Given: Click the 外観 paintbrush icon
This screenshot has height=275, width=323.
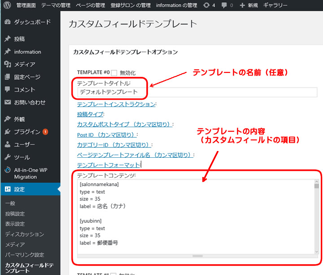Looking at the screenshot, I should coord(8,119).
